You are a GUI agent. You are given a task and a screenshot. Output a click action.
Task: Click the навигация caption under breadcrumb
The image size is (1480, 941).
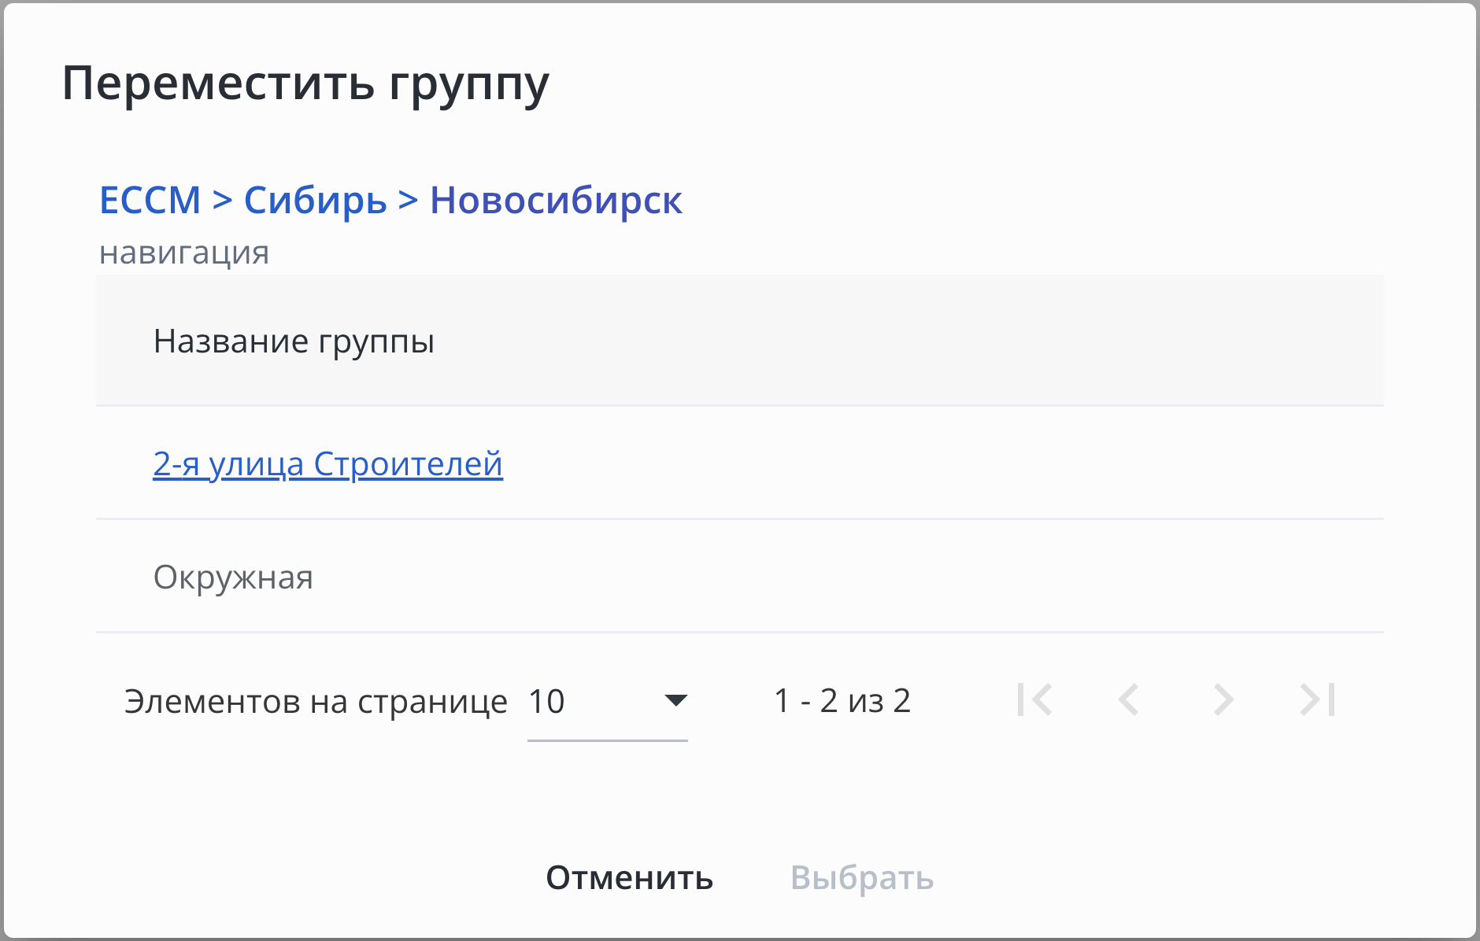pyautogui.click(x=184, y=253)
